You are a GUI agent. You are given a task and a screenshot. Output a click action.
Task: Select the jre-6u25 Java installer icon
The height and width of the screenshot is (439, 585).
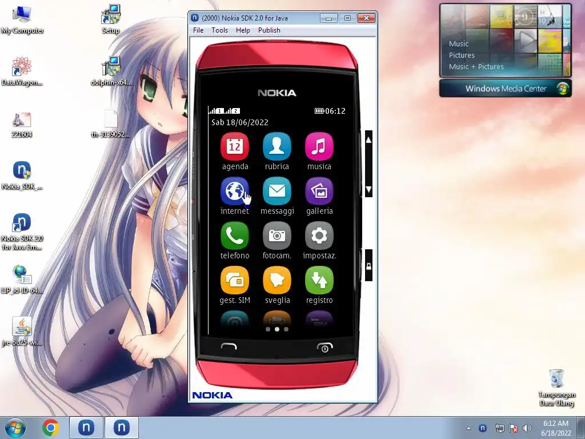tap(22, 332)
